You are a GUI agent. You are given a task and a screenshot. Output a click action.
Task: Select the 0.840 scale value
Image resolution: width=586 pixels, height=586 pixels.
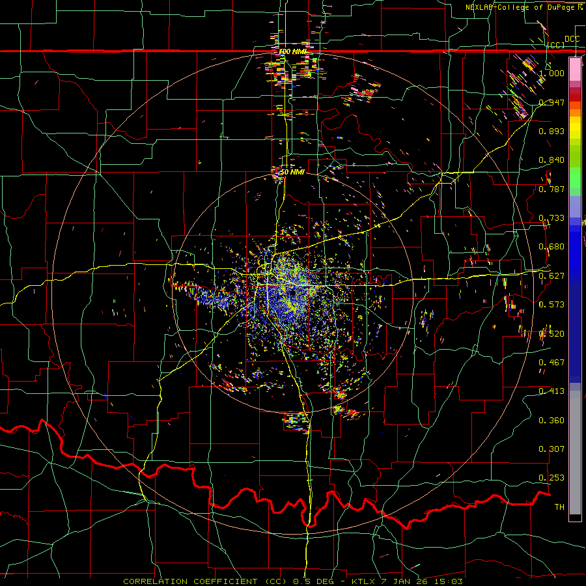(x=551, y=160)
